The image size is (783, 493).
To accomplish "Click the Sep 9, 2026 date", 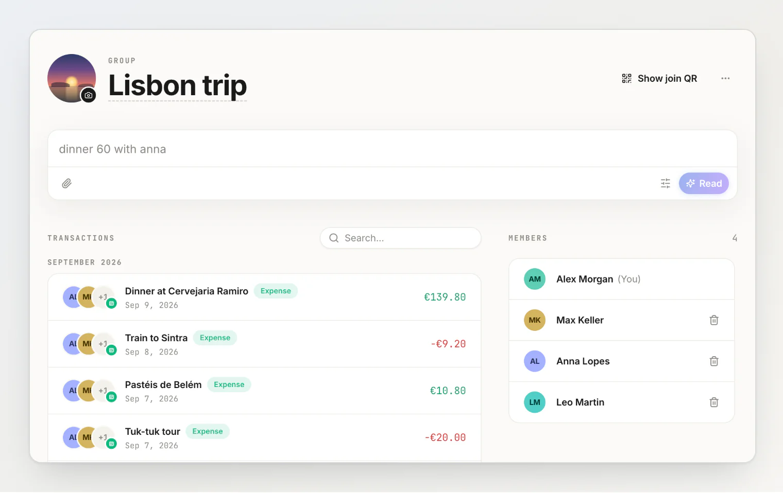I will tap(151, 305).
